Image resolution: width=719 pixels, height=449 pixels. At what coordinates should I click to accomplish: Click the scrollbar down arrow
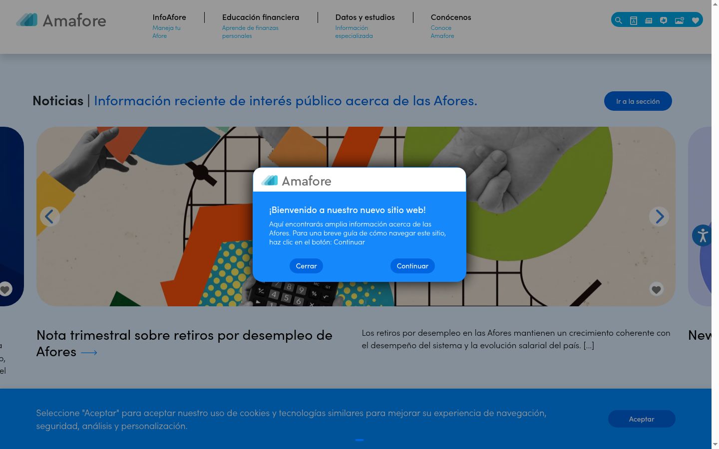(x=715, y=445)
